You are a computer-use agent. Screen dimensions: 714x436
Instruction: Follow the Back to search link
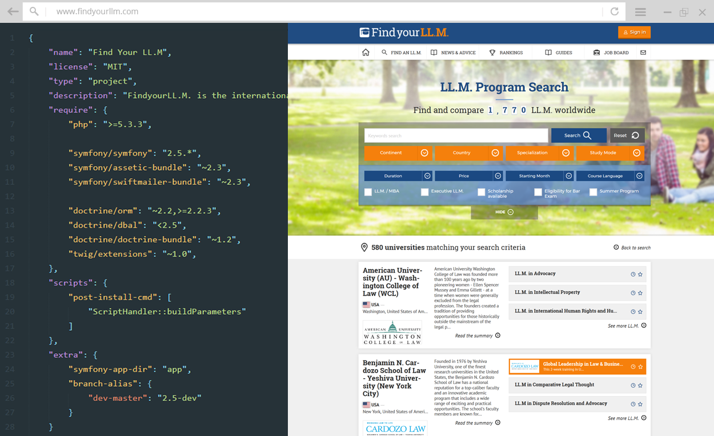coord(636,248)
